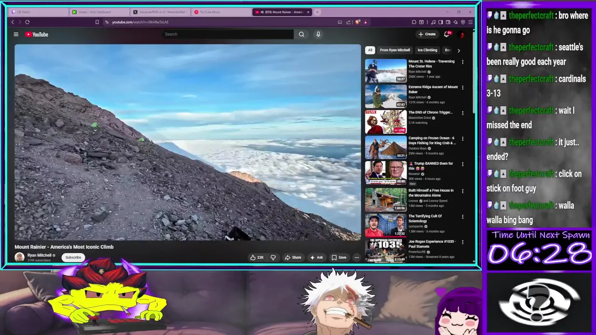The image size is (596, 335).
Task: Open options for Extreme Ridge Ascent video
Action: pyautogui.click(x=462, y=87)
